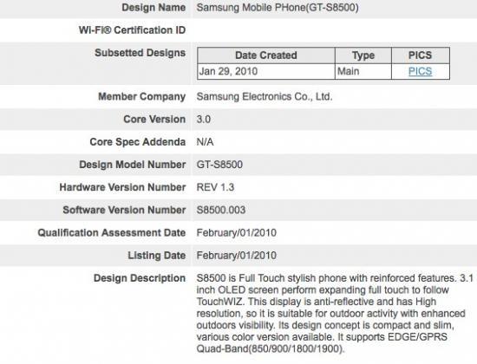Screen dimensions: 477x364
Task: Click the Qualification Assessment Date value
Action: point(237,232)
